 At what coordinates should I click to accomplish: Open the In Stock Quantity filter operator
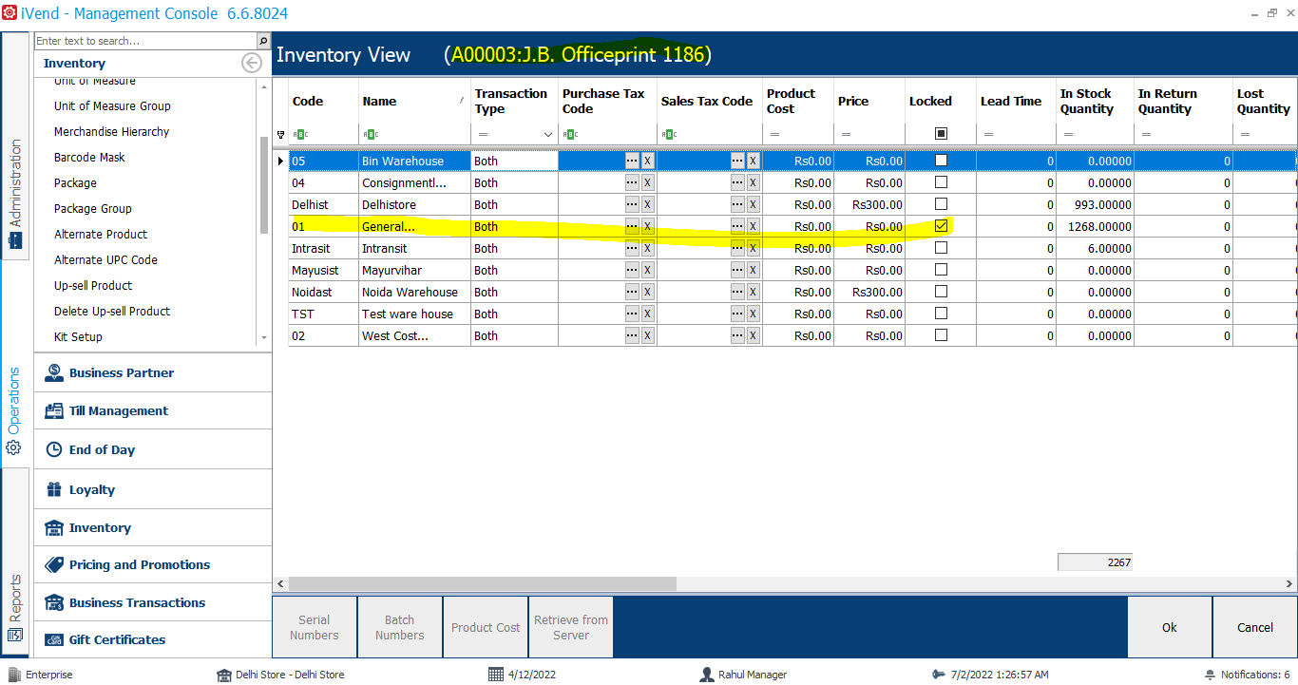pyautogui.click(x=1068, y=134)
